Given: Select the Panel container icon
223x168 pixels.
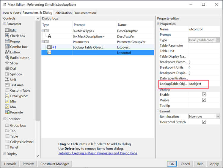Looking at the screenshot, I should coord(7,147).
